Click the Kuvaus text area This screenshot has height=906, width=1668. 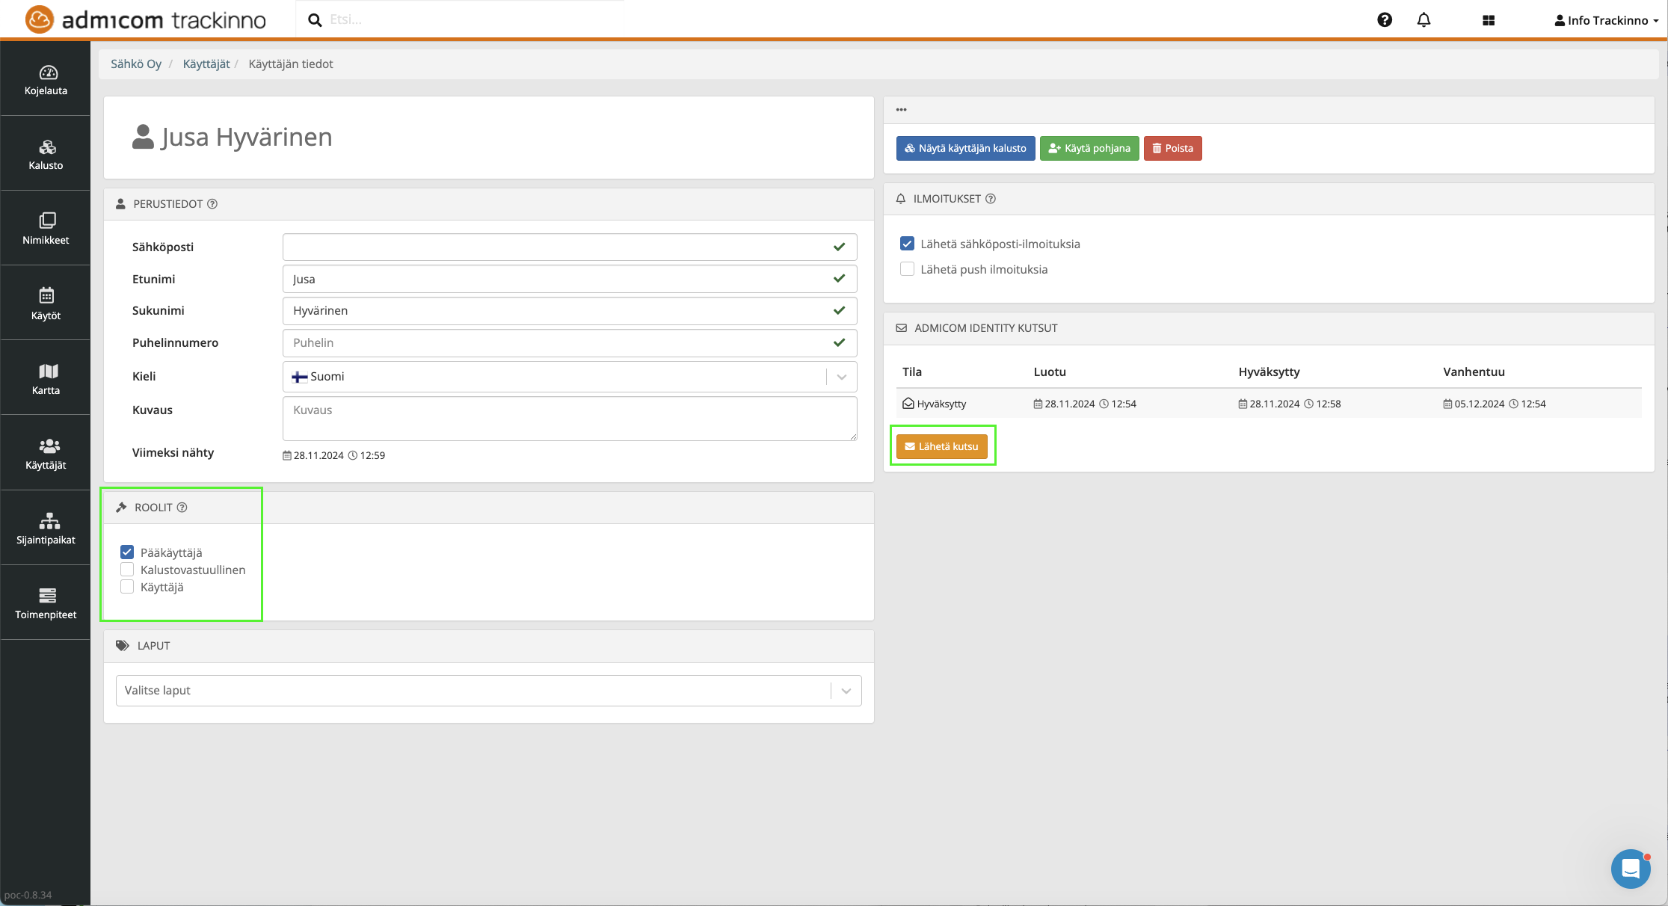point(570,419)
